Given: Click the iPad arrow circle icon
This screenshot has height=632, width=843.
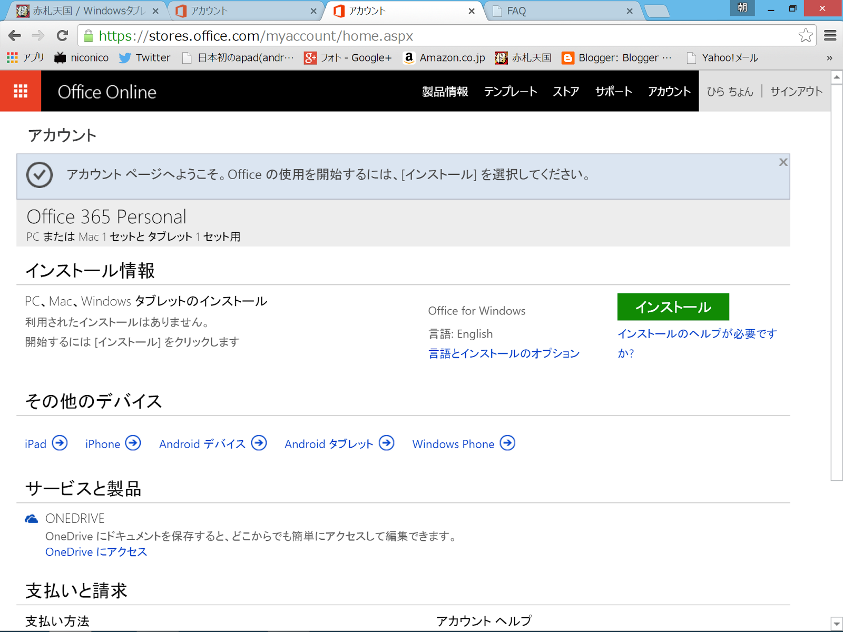Looking at the screenshot, I should (60, 443).
